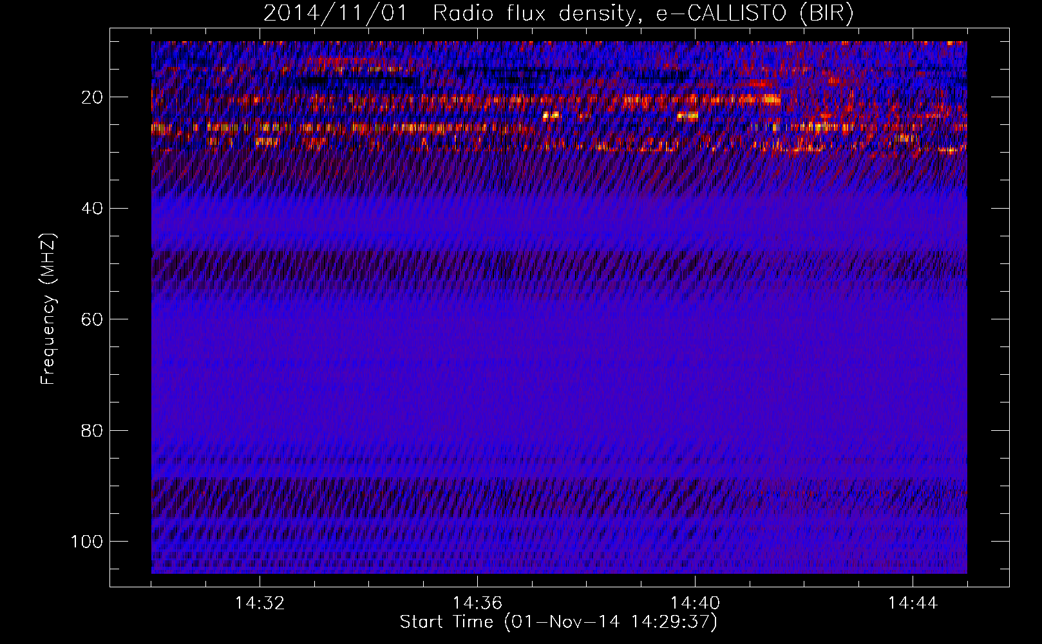This screenshot has height=644, width=1042.
Task: Click the 14:36 time tick label
Action: (477, 603)
